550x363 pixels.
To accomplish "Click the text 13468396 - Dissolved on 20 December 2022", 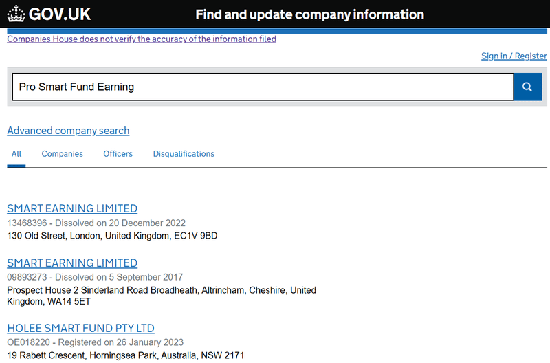I will pyautogui.click(x=96, y=223).
